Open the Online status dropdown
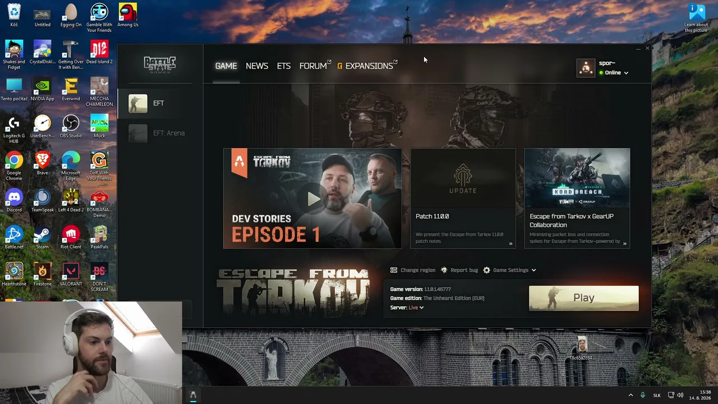The width and height of the screenshot is (718, 404). click(614, 73)
